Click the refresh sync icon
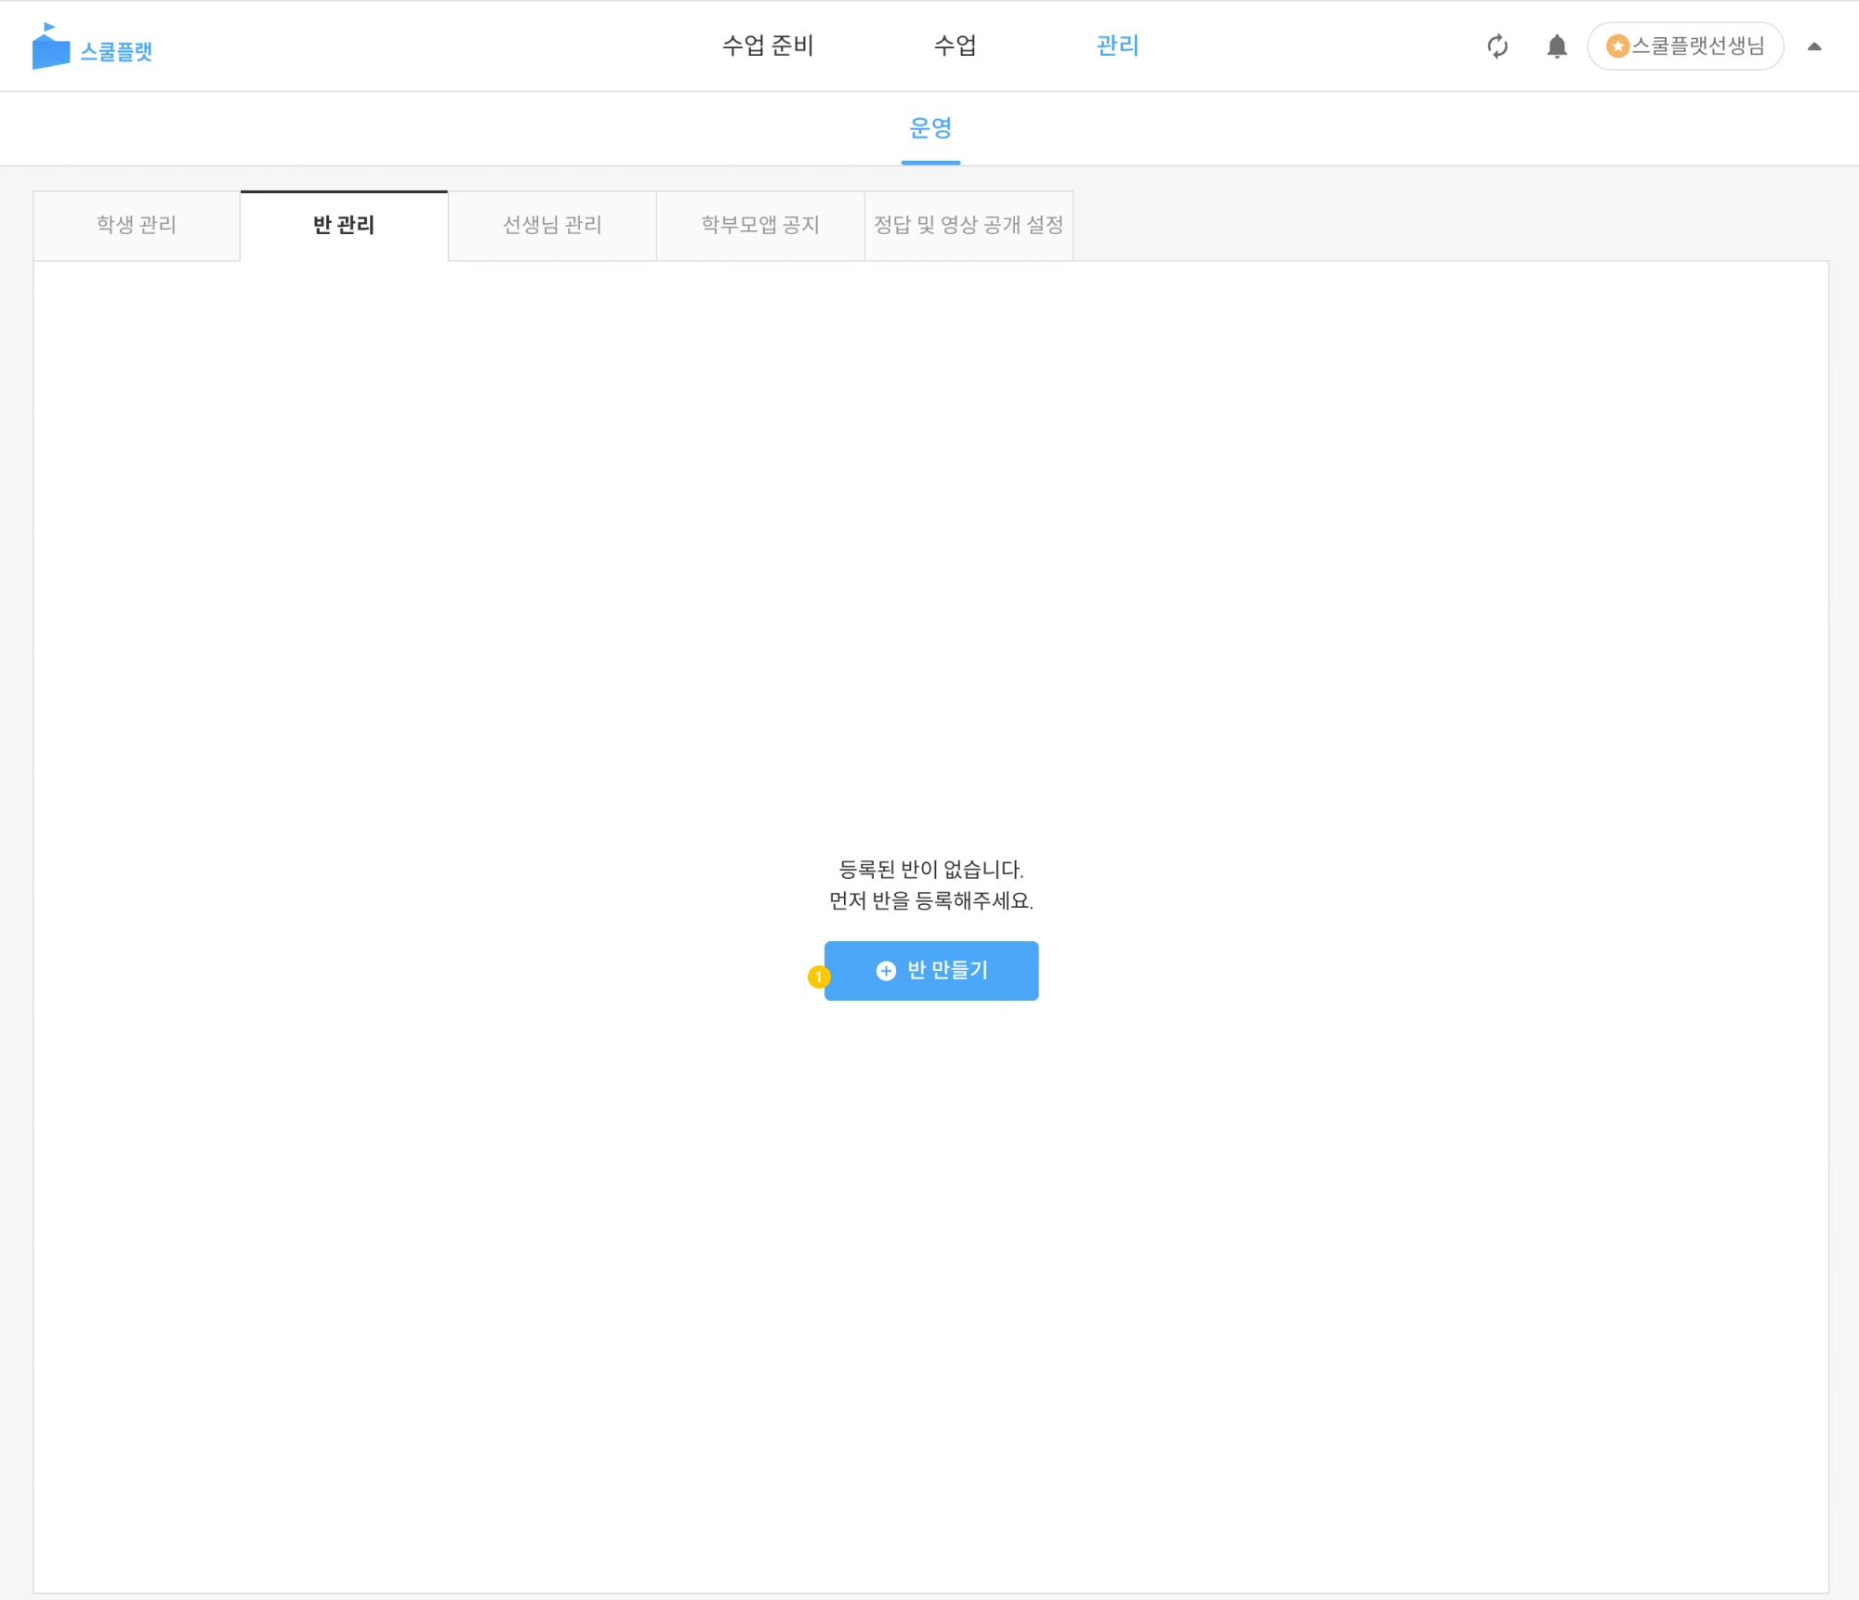Viewport: 1859px width, 1600px height. pyautogui.click(x=1497, y=46)
